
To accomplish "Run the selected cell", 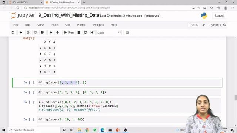I will click(x=69, y=33).
